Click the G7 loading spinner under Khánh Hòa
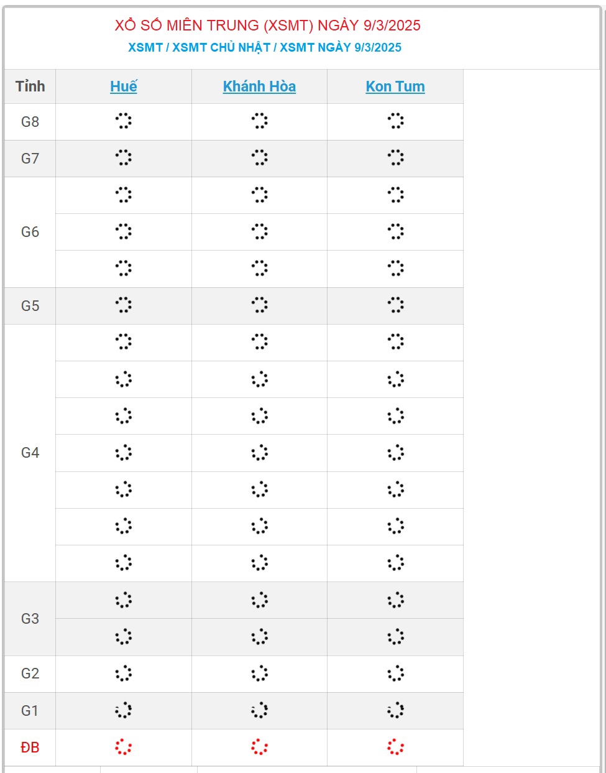 pyautogui.click(x=259, y=158)
